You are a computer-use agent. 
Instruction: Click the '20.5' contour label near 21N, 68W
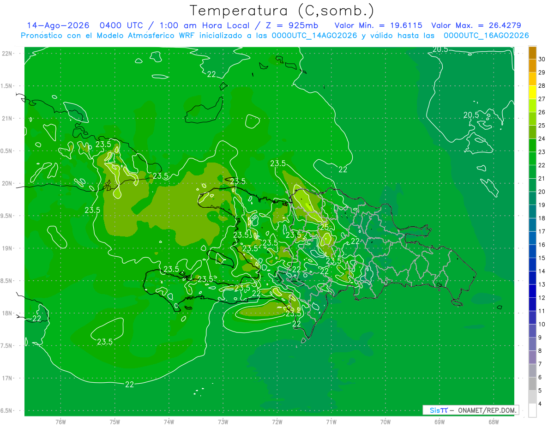point(471,115)
